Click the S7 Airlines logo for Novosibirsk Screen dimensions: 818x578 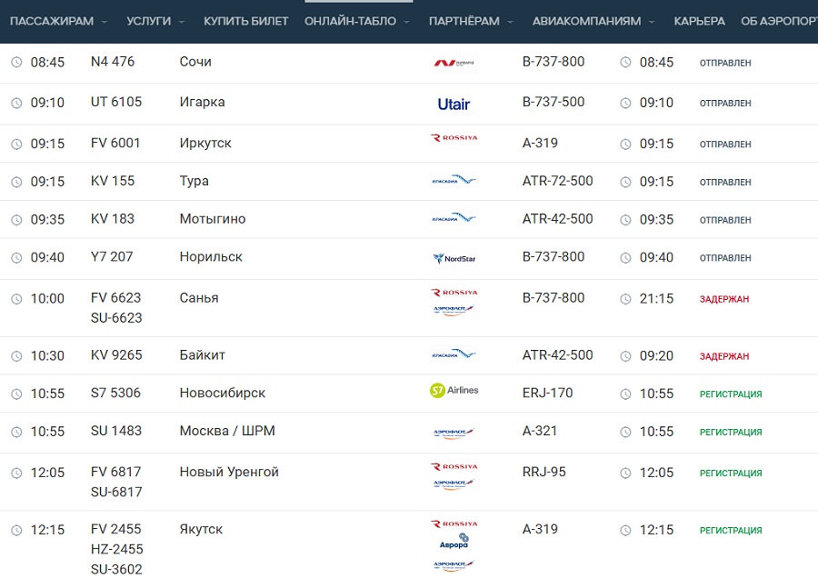click(x=454, y=391)
